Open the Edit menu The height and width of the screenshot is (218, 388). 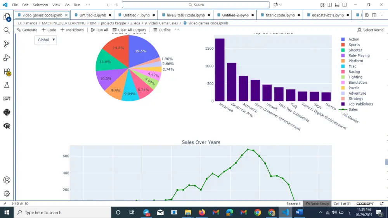[x=25, y=5]
